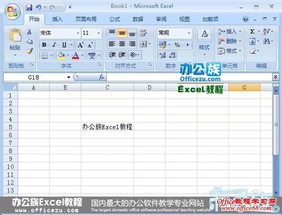
Task: Click the Redo icon
Action: (x=53, y=8)
